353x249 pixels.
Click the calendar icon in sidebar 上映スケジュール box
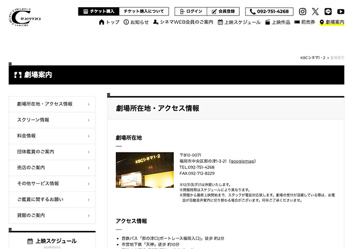pyautogui.click(x=30, y=241)
